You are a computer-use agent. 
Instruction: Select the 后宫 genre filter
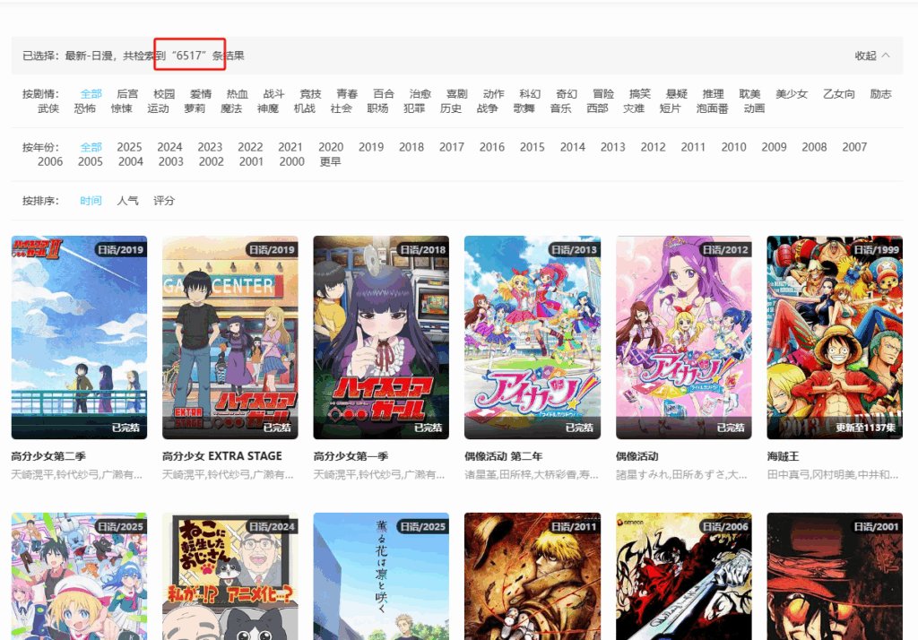pyautogui.click(x=127, y=94)
